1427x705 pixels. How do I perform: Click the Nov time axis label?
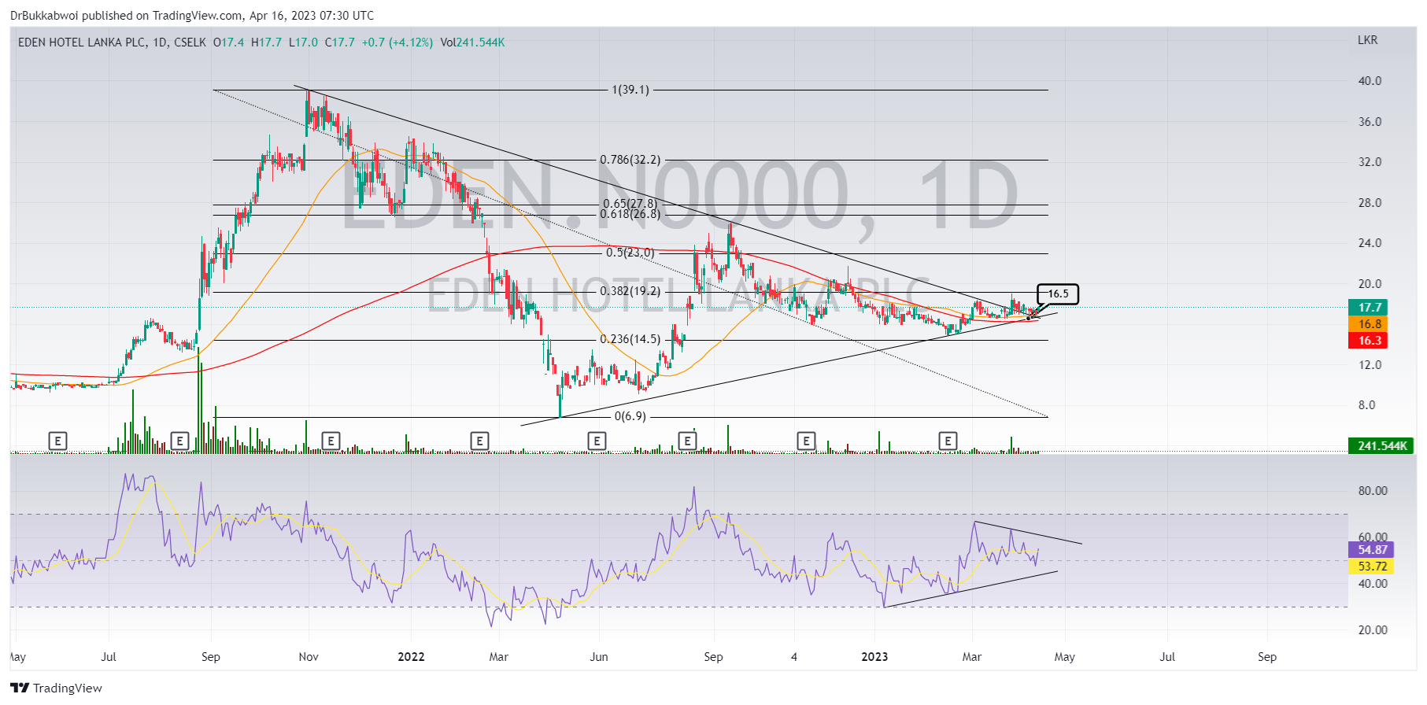309,657
